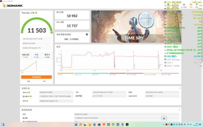Click the CPU value field in system info
This screenshot has width=203, height=127.
(109, 92)
